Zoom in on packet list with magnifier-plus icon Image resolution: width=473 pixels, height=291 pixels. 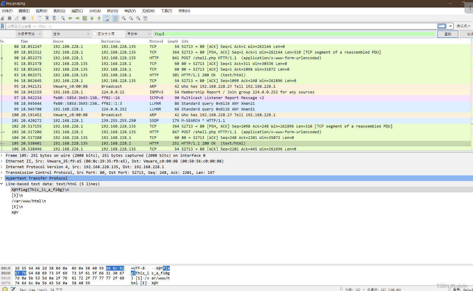coord(124,18)
